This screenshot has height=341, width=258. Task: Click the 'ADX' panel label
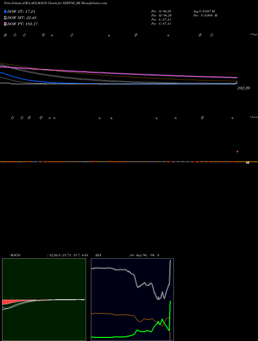click(x=98, y=255)
